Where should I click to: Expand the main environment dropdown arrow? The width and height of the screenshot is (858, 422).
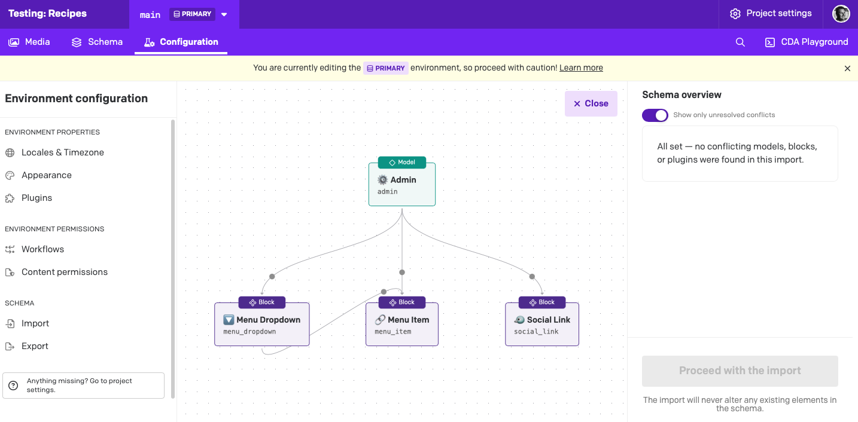tap(224, 14)
